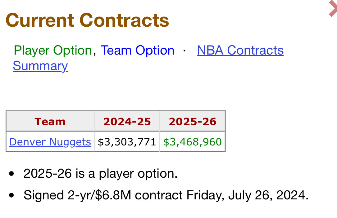337x218 pixels.
Task: Click the red chevron arrow at top right
Action: (x=333, y=9)
